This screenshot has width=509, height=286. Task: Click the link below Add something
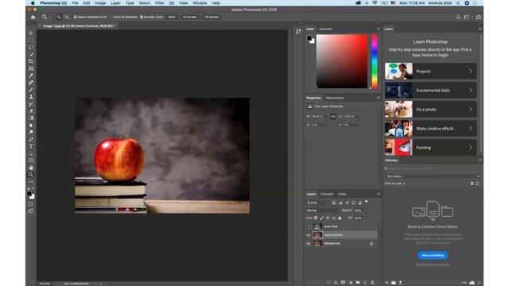(433, 265)
